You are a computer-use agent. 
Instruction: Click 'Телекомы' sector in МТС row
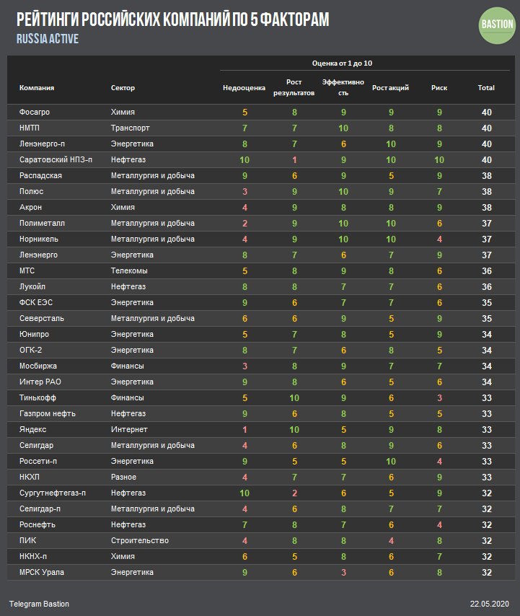(129, 270)
